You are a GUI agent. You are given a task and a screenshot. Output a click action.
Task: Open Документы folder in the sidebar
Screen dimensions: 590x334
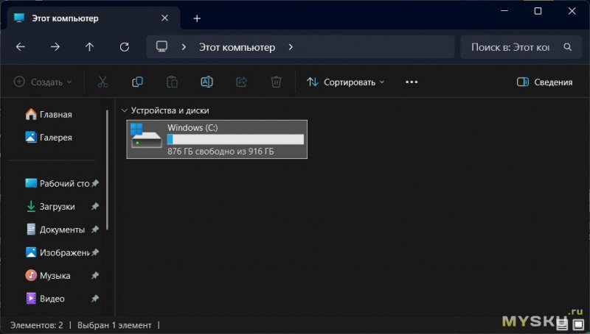click(61, 230)
